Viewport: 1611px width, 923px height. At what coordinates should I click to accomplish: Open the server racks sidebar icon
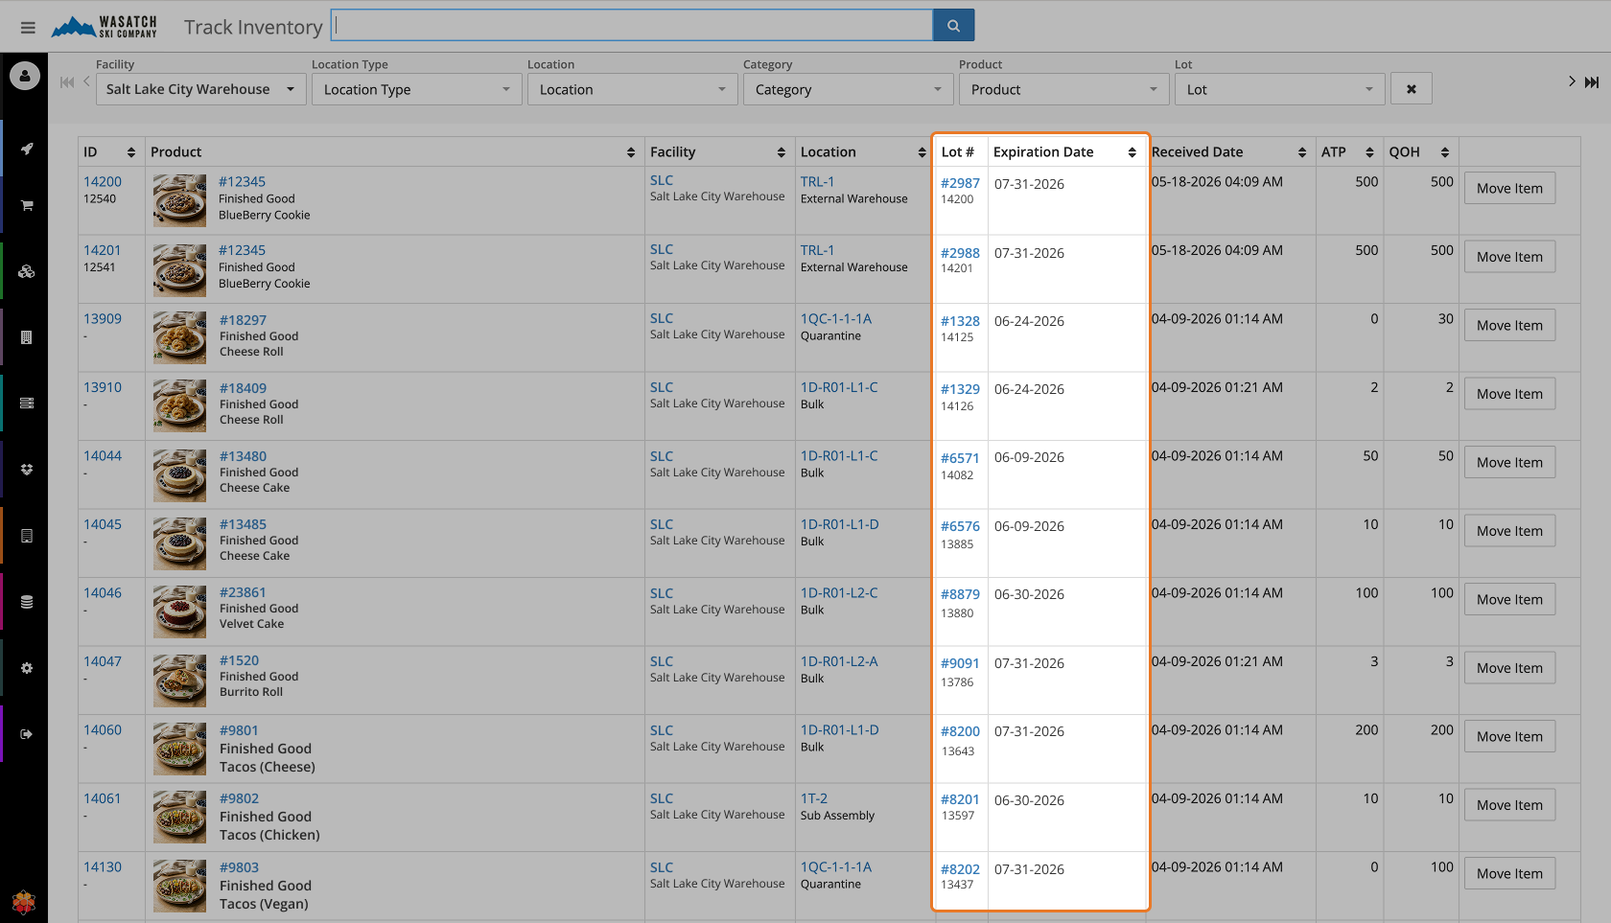tap(27, 404)
